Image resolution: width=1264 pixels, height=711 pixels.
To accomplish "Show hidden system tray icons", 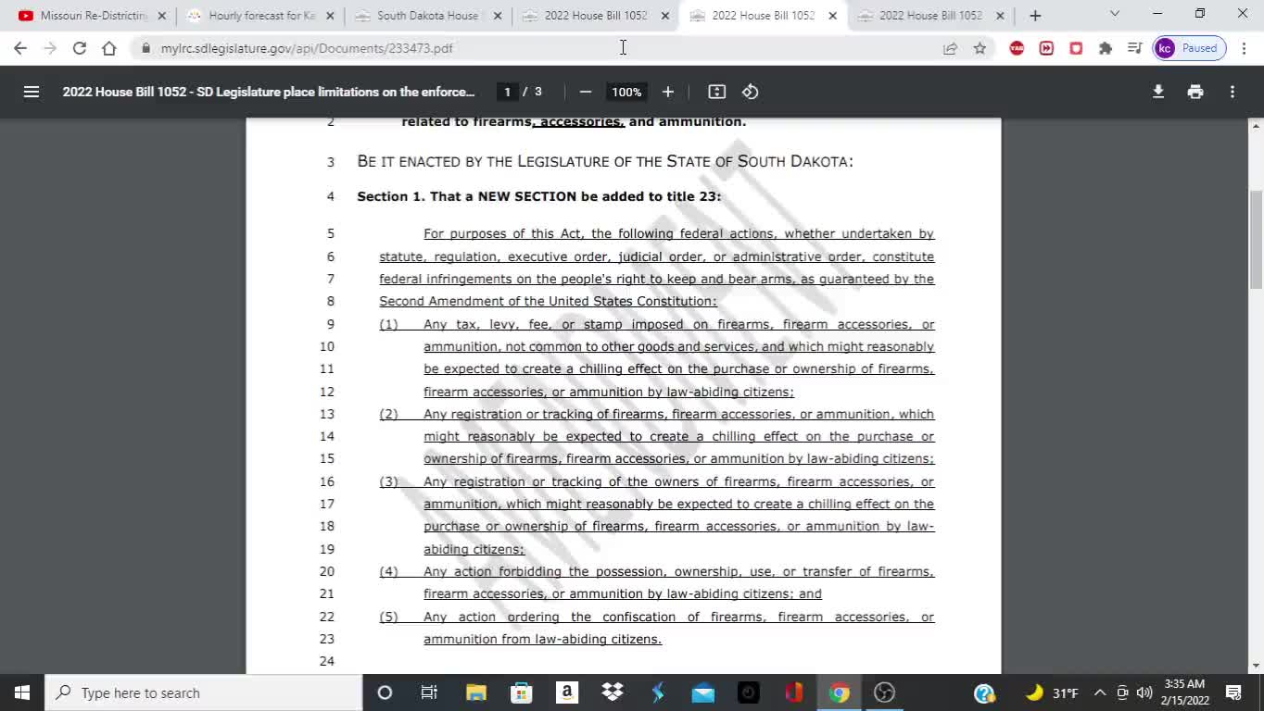I will 1100,692.
